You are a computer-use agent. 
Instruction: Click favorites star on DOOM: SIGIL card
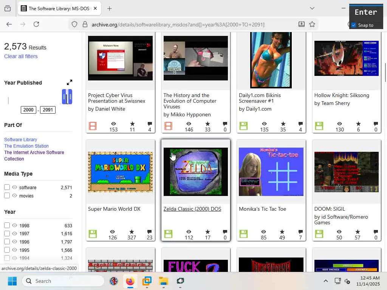click(358, 231)
